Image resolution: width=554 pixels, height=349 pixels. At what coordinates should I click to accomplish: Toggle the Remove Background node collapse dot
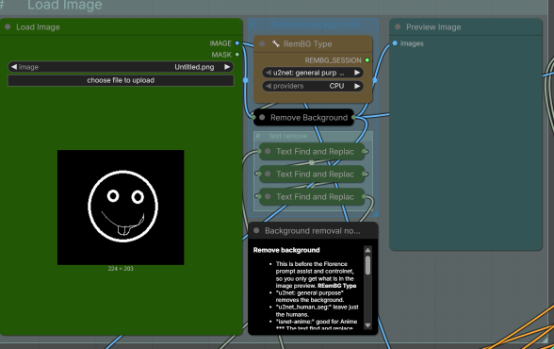[x=262, y=117]
